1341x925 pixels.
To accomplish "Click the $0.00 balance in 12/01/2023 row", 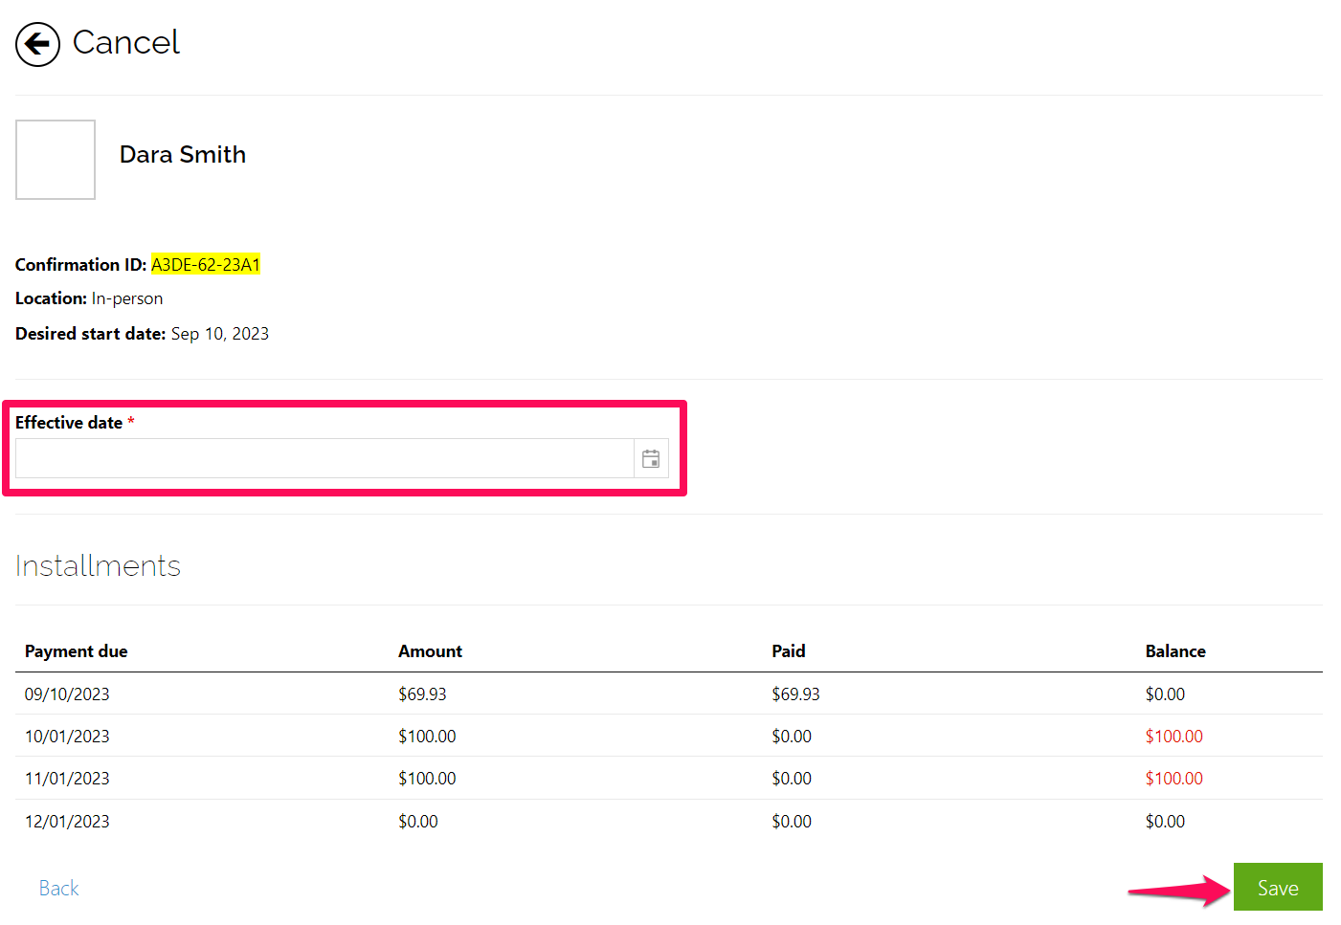I will (x=1165, y=822).
